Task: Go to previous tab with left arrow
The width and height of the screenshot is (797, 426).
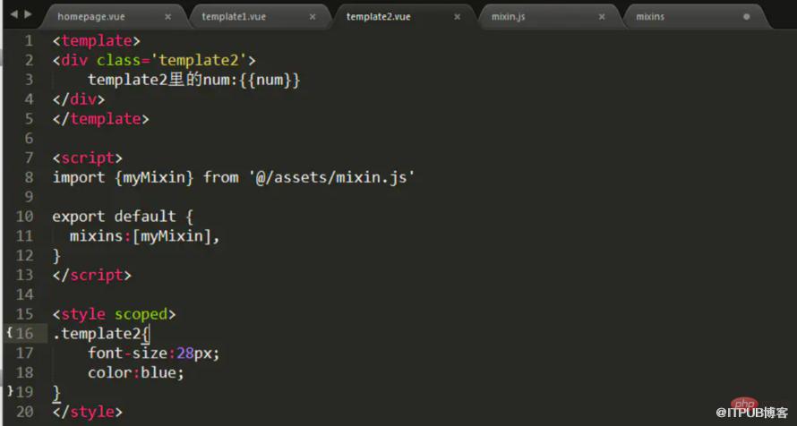Action: (x=13, y=14)
